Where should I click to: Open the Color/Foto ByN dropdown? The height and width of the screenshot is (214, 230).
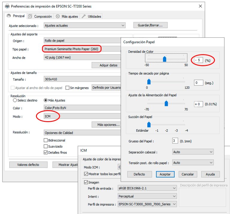(82, 108)
